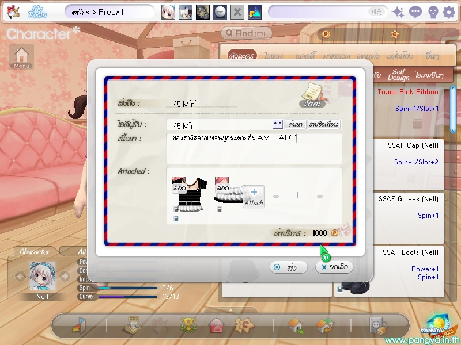461x345 pixels.
Task: Open Find (F3) search
Action: (x=247, y=33)
